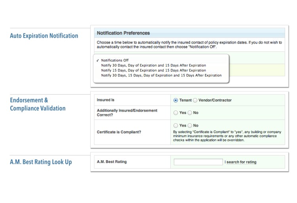
Task: Click the Certificate is Compliant? label
Action: (x=119, y=132)
